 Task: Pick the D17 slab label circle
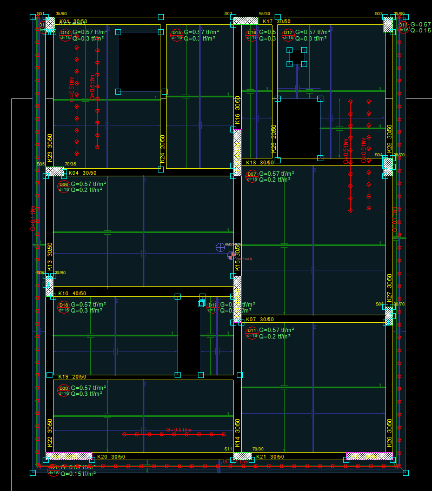(288, 36)
